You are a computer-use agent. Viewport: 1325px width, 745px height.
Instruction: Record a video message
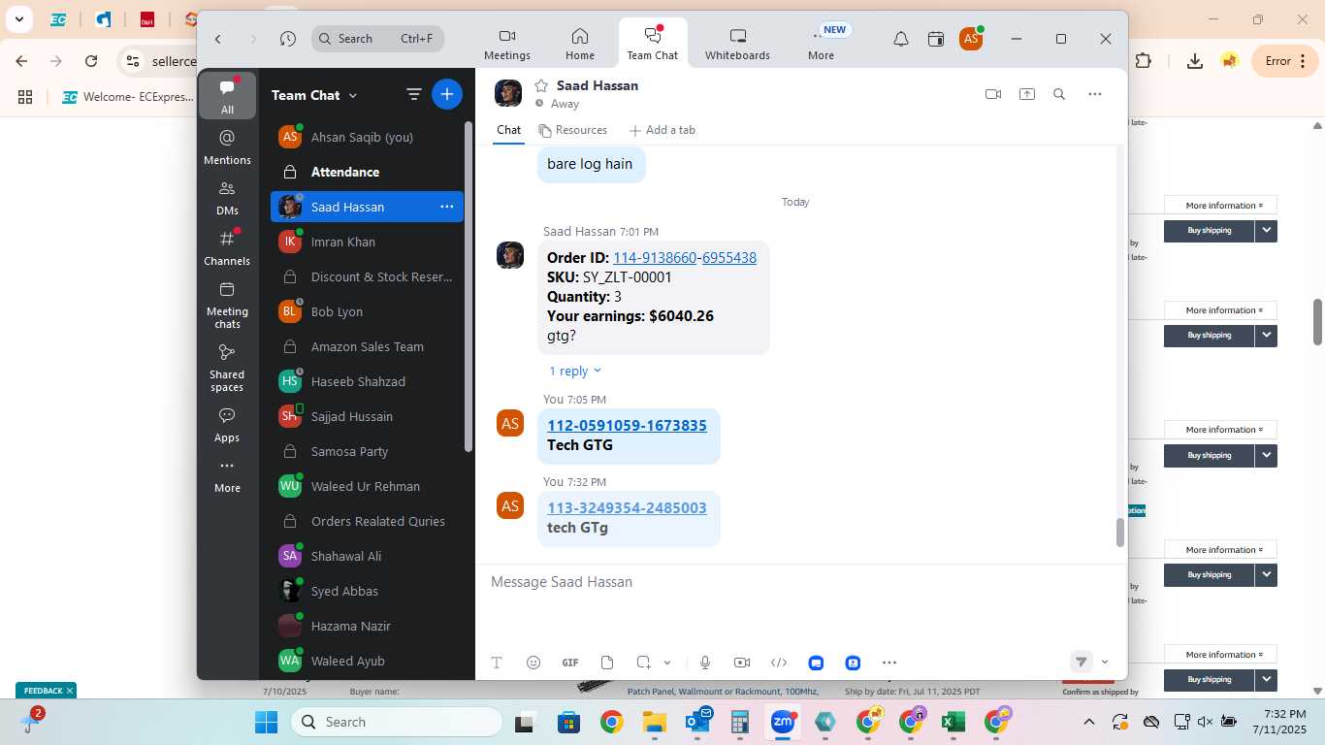click(742, 663)
